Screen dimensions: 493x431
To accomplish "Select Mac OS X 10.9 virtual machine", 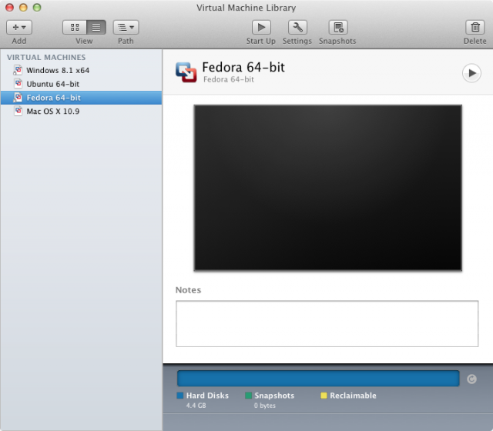I will (x=81, y=111).
